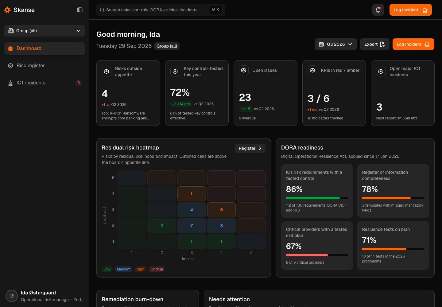Click the search magnifier icon
The height and width of the screenshot is (307, 442).
click(102, 10)
